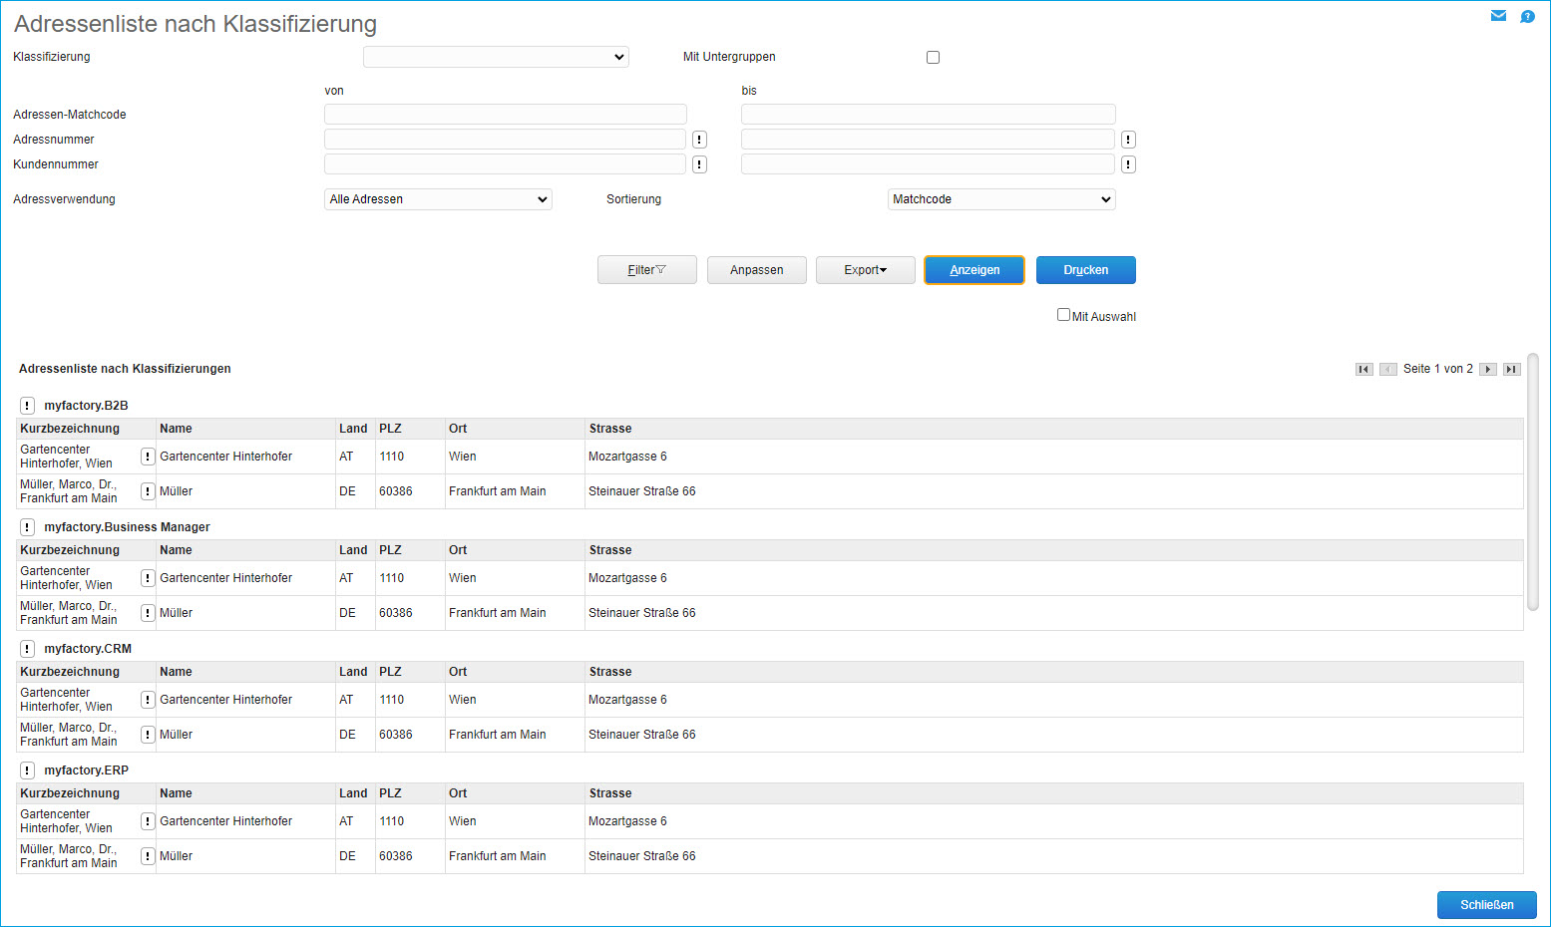This screenshot has width=1551, height=927.
Task: Open the Adressverwendung dropdown showing Alle Adressen
Action: click(x=438, y=199)
